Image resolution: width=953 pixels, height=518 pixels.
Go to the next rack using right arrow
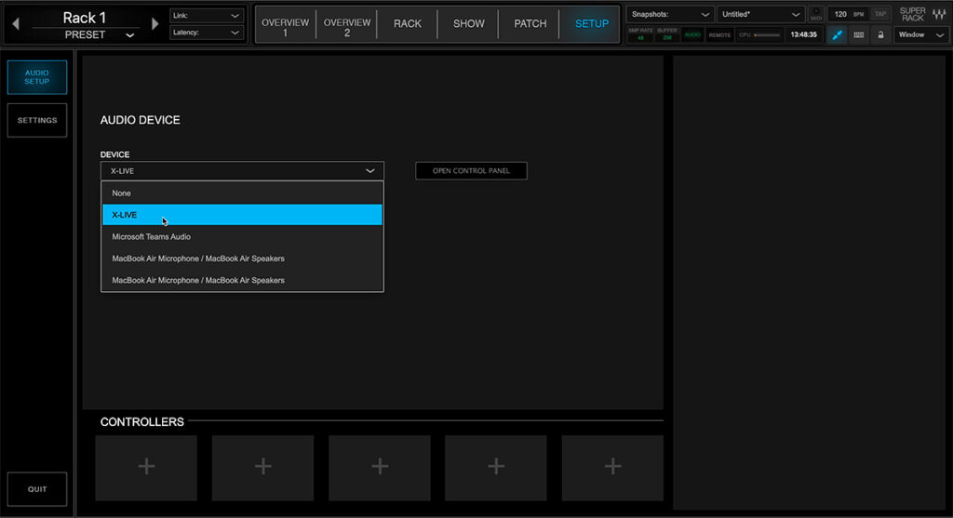pos(154,24)
